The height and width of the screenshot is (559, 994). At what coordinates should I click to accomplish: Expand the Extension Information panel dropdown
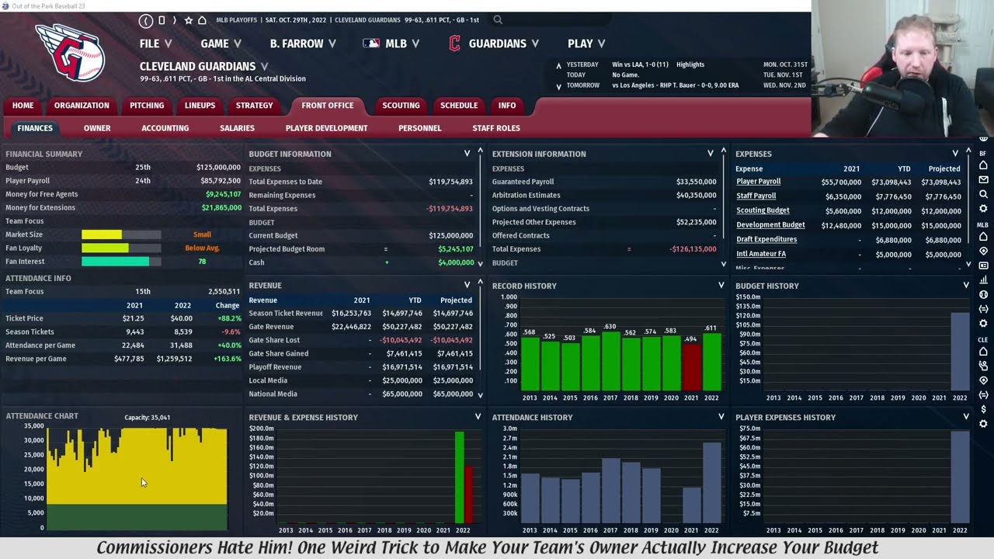710,154
